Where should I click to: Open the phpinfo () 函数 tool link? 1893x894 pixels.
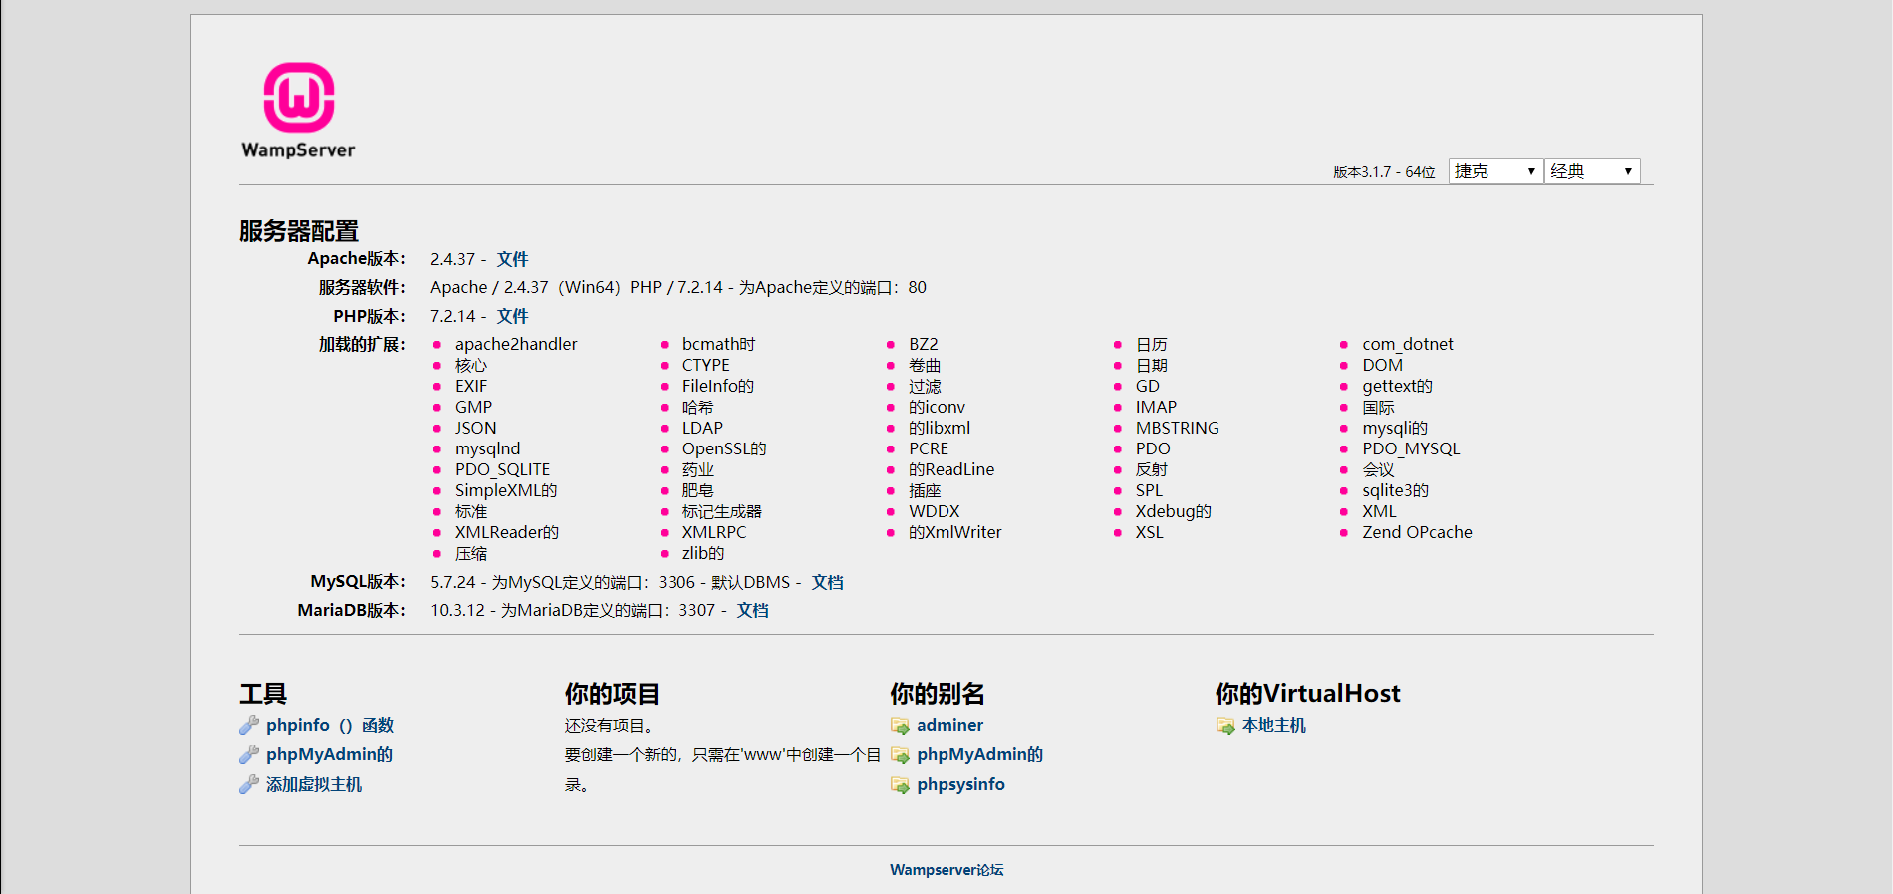(330, 725)
